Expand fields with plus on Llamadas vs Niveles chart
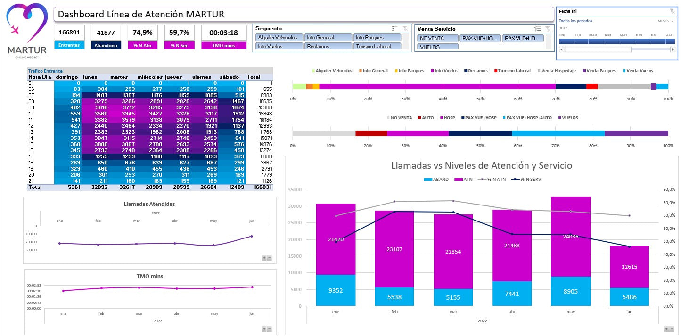 666,329
